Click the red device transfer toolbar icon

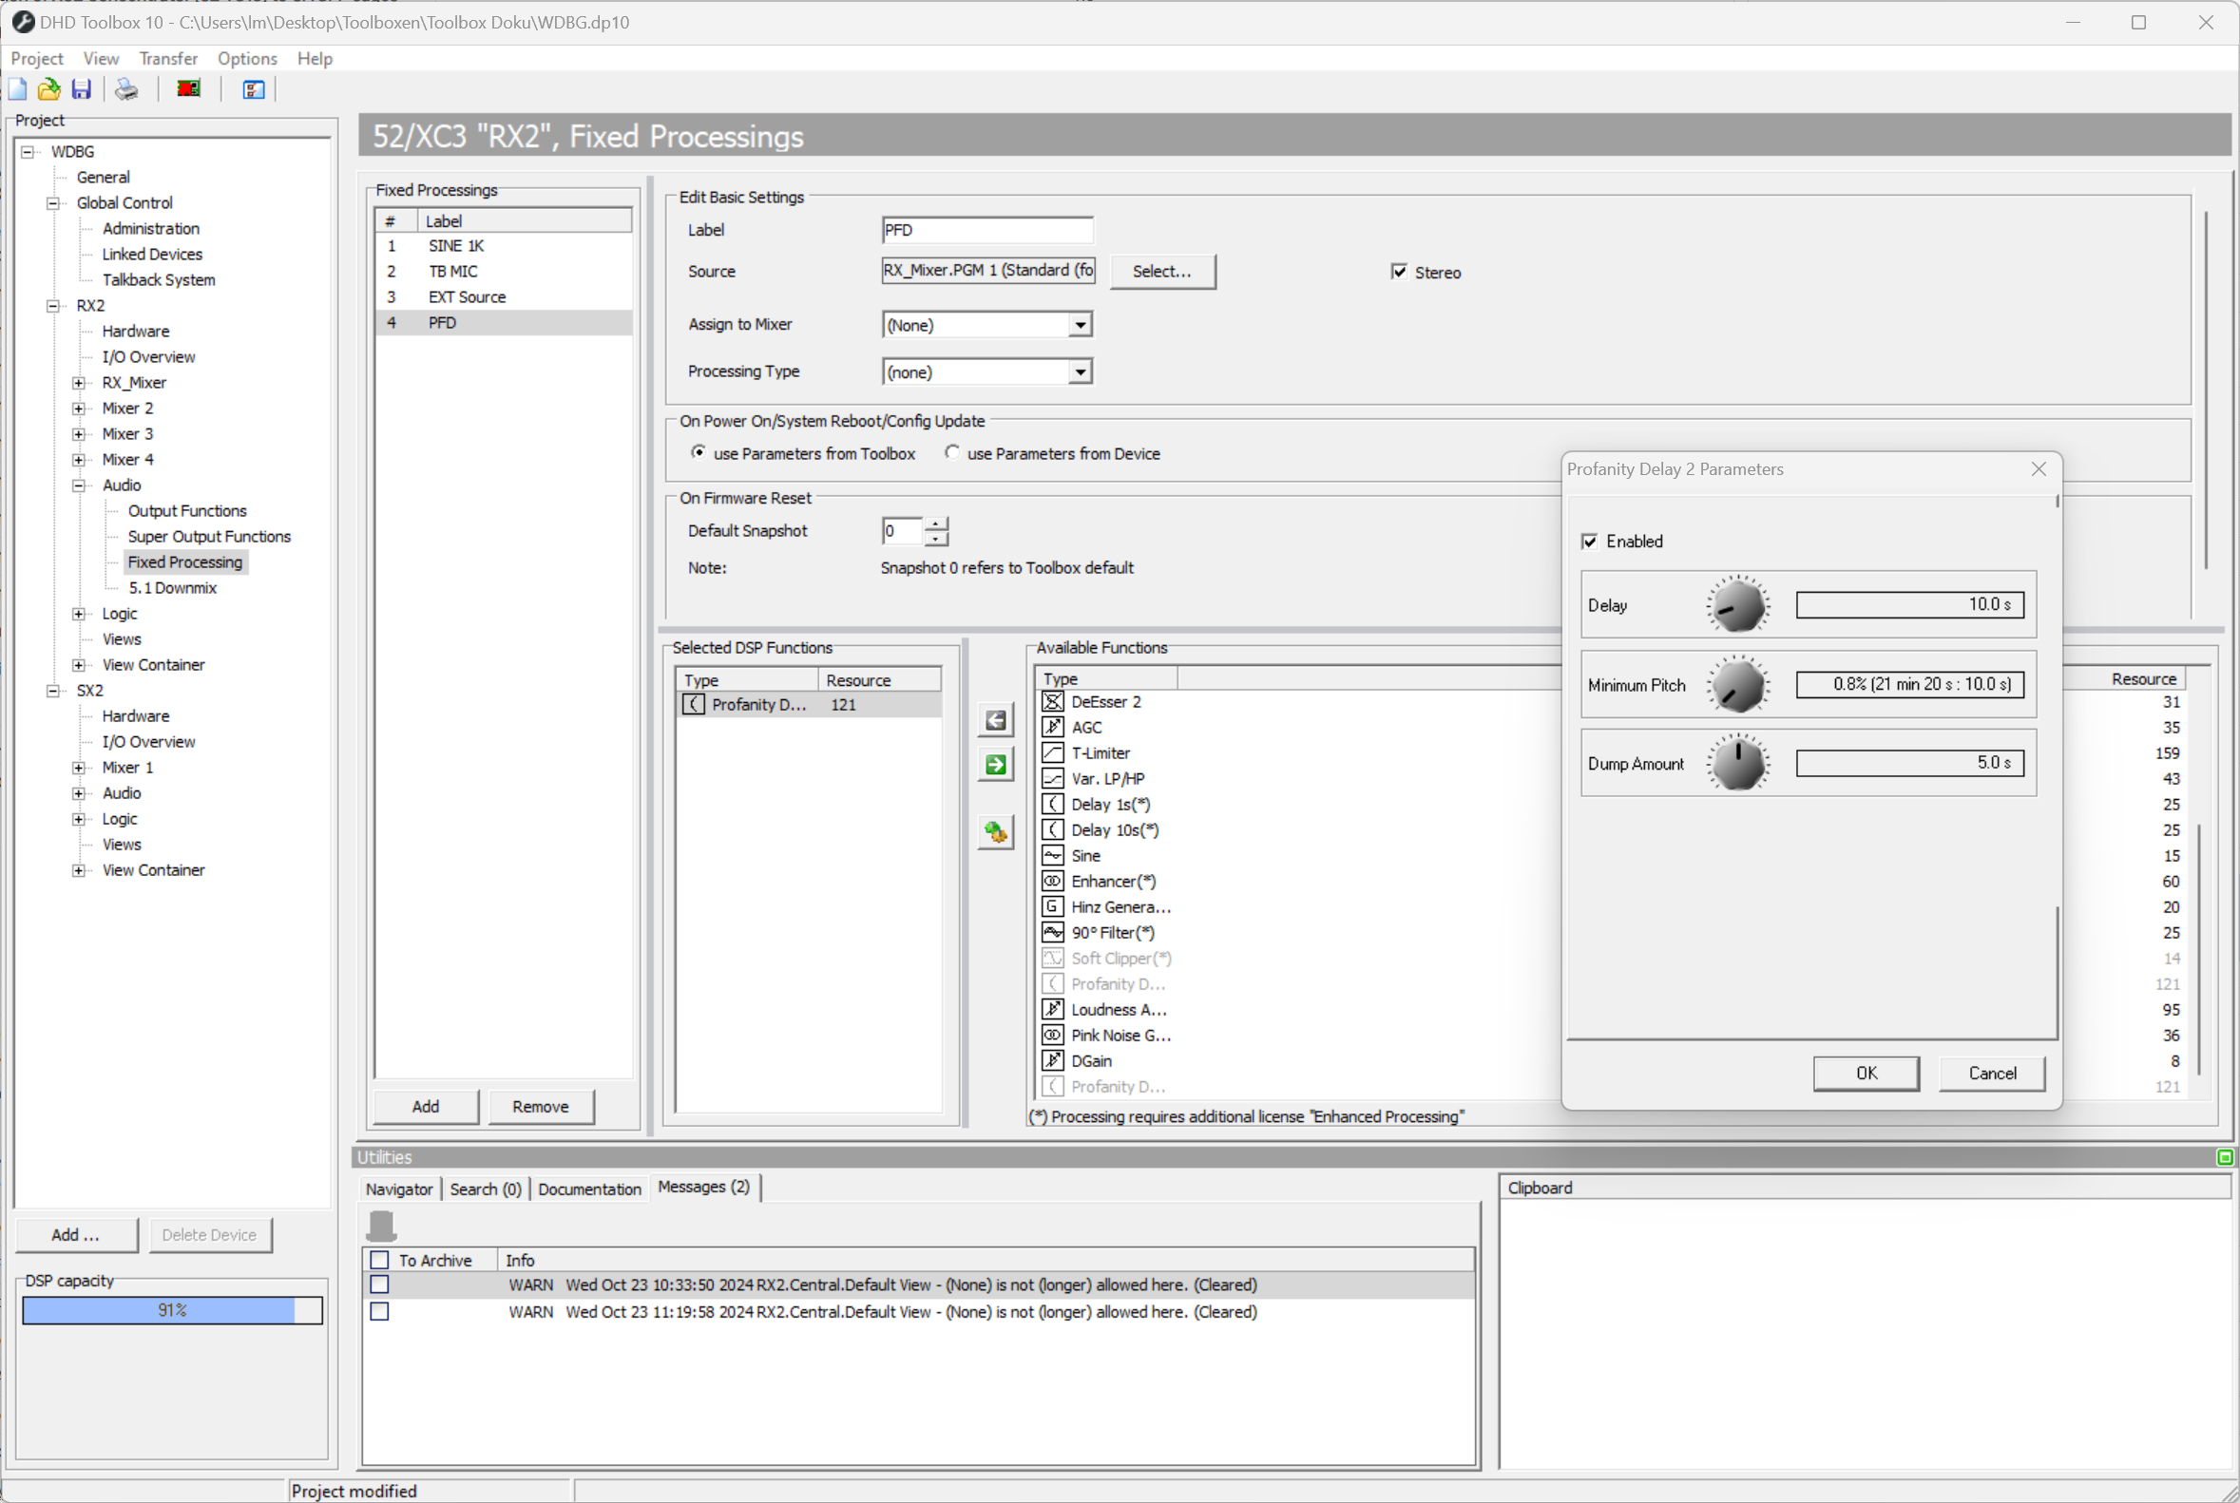[188, 88]
